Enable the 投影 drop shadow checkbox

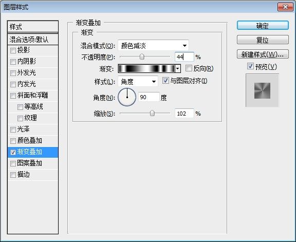pyautogui.click(x=13, y=50)
